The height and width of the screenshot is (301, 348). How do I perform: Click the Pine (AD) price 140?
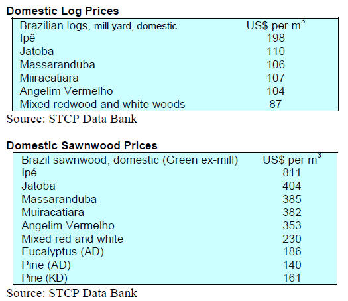tap(292, 265)
